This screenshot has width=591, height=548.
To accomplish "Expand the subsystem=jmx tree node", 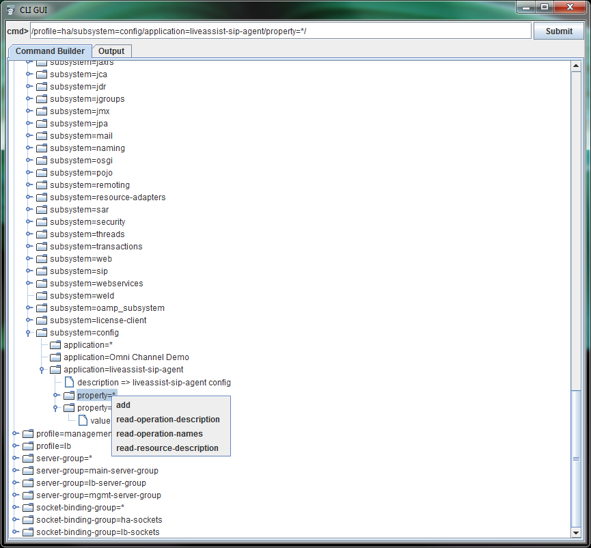I will (28, 111).
